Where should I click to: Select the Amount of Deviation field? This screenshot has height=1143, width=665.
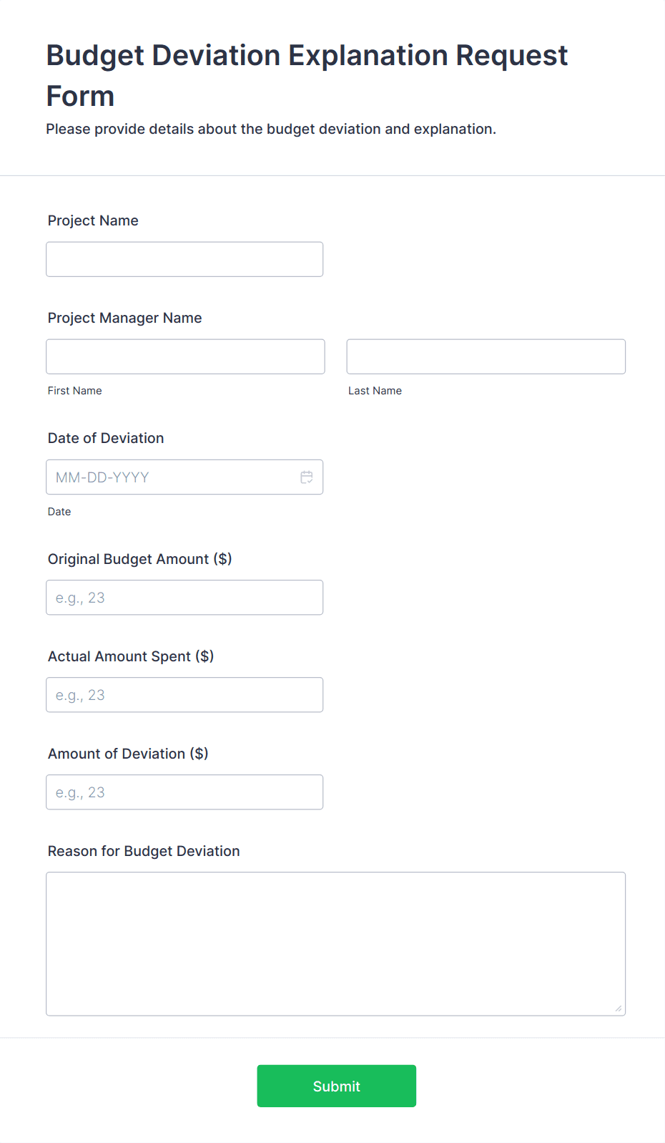[184, 792]
